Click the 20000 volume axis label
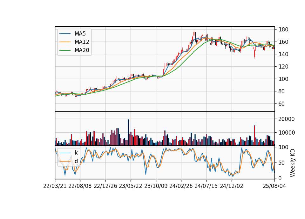 tap(287, 119)
